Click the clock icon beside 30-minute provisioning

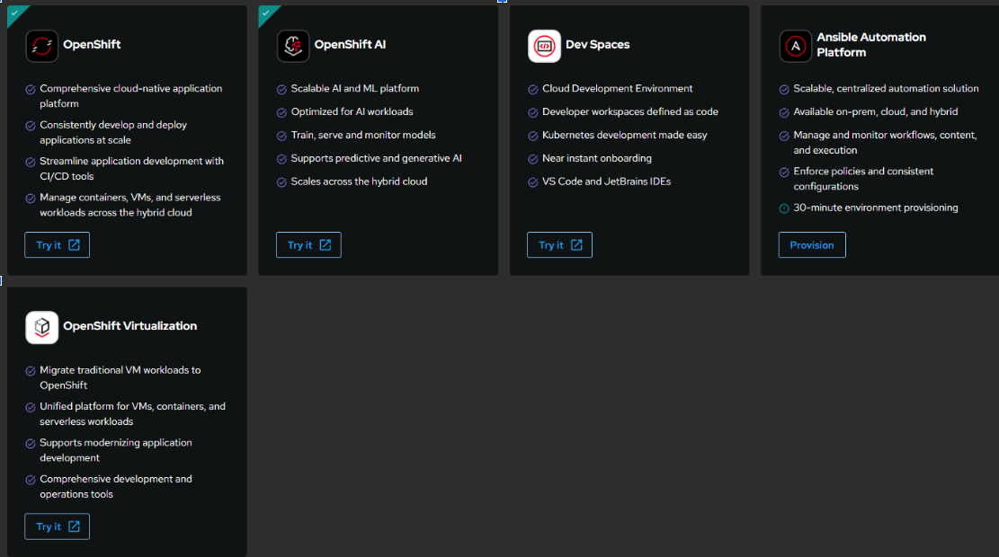[784, 208]
